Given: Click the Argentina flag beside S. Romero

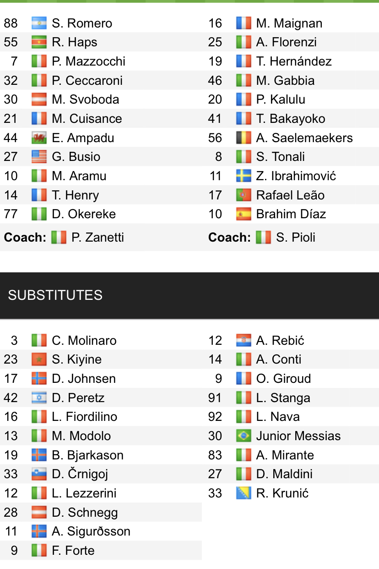Looking at the screenshot, I should 39,23.
